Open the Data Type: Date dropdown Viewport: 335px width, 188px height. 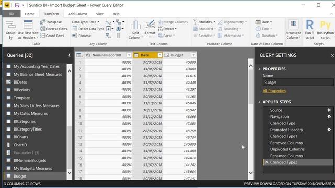(x=86, y=22)
